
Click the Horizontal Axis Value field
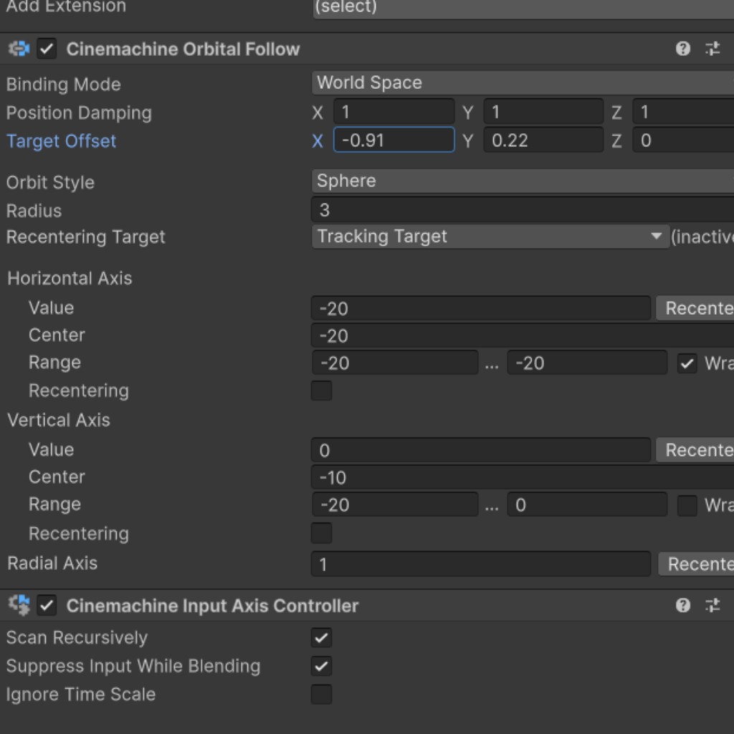481,308
